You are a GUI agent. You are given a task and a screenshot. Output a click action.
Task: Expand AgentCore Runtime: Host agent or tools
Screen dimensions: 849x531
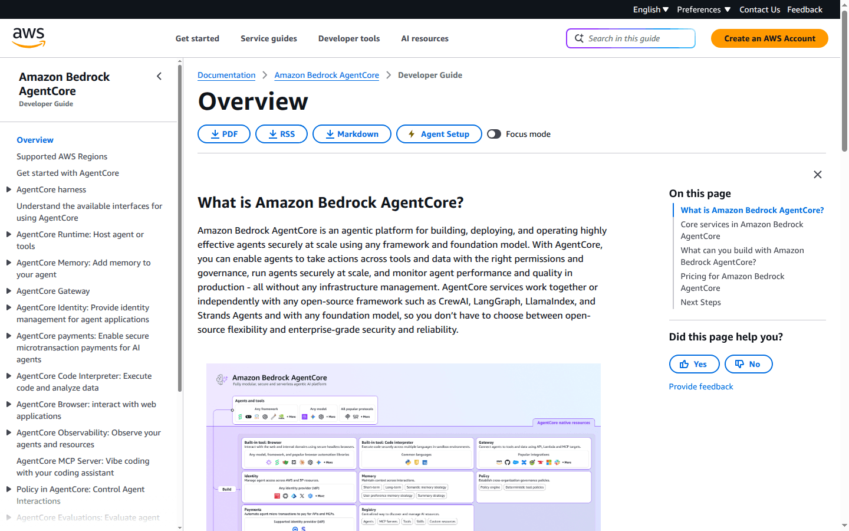click(x=9, y=234)
